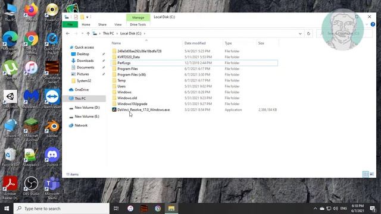
Task: Open the address bar history dropdown
Action: point(300,33)
